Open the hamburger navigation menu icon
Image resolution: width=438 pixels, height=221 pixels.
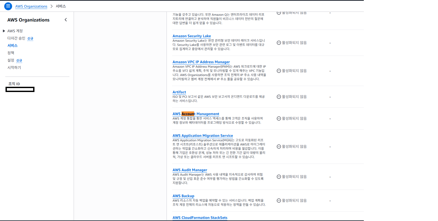tap(8, 6)
